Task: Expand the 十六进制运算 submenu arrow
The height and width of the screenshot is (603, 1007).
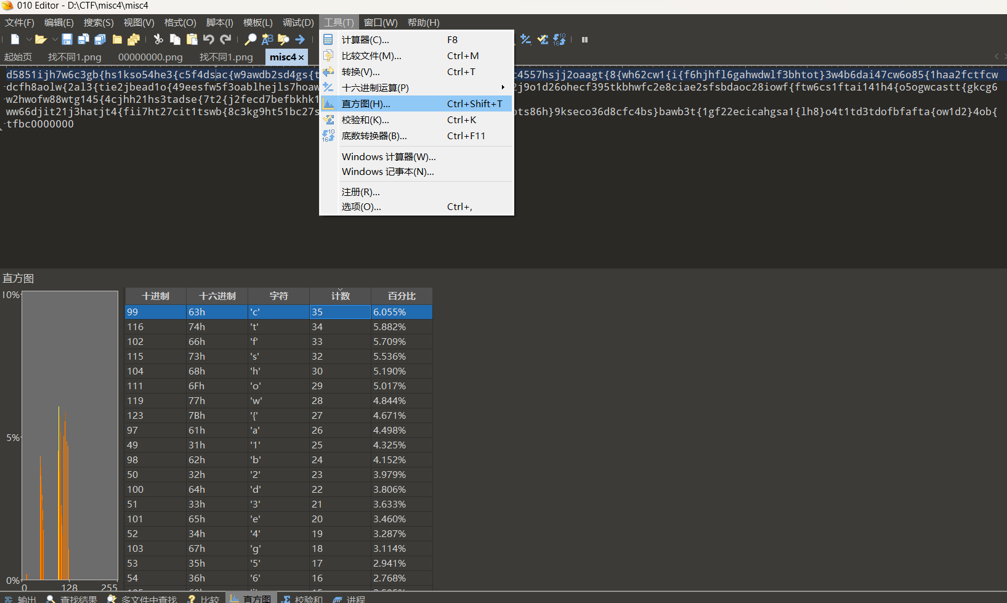Action: point(503,87)
